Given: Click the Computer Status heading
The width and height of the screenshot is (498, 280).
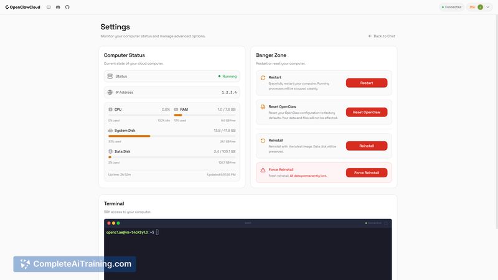Looking at the screenshot, I should (124, 55).
